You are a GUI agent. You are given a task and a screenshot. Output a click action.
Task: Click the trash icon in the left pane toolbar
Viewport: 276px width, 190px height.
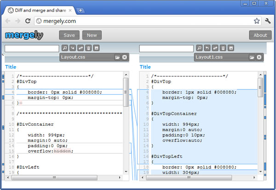tap(88, 48)
